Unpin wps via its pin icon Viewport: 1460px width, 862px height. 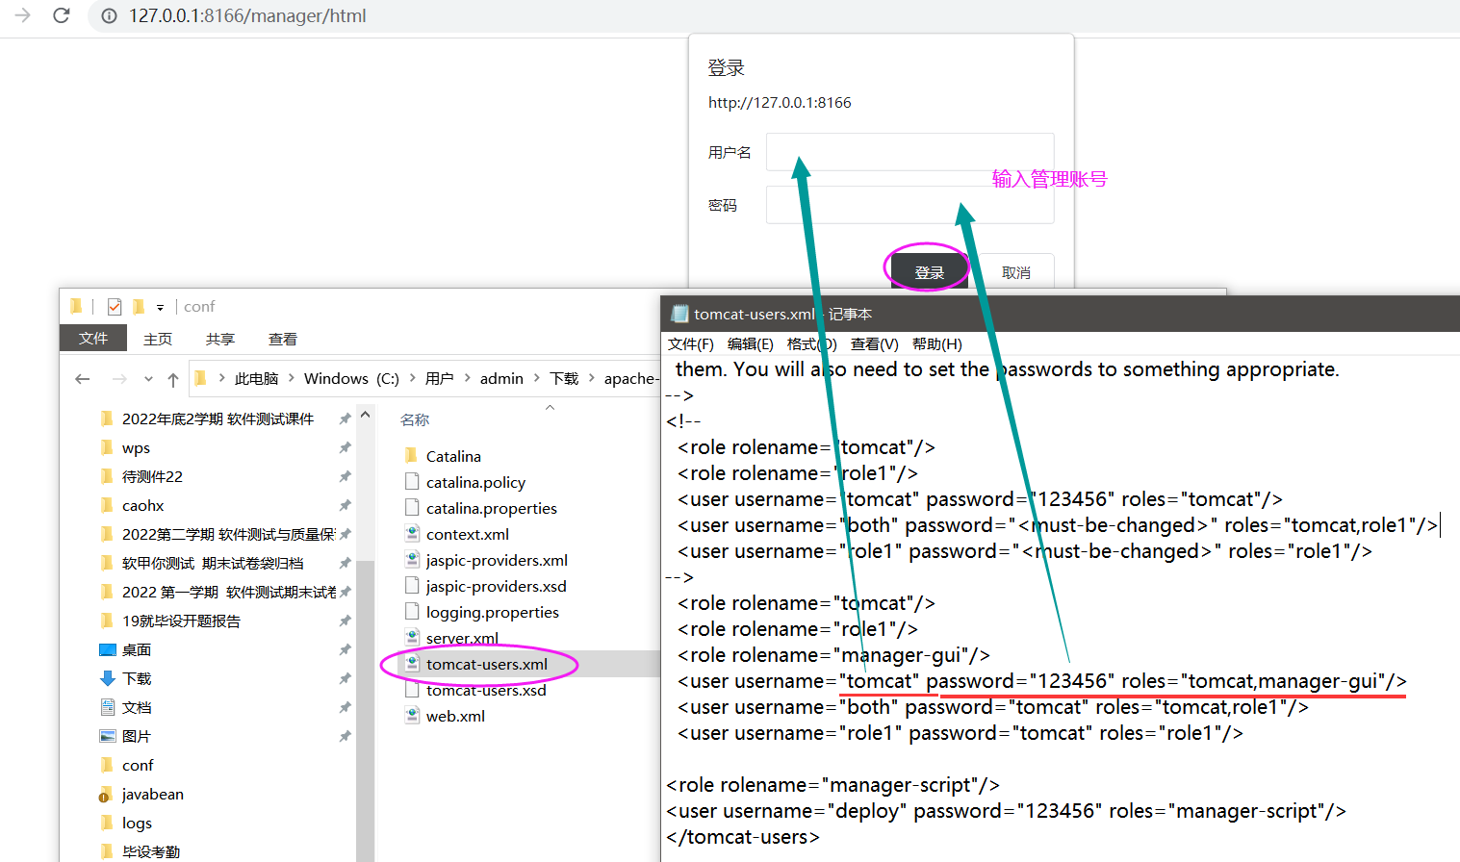click(x=345, y=447)
